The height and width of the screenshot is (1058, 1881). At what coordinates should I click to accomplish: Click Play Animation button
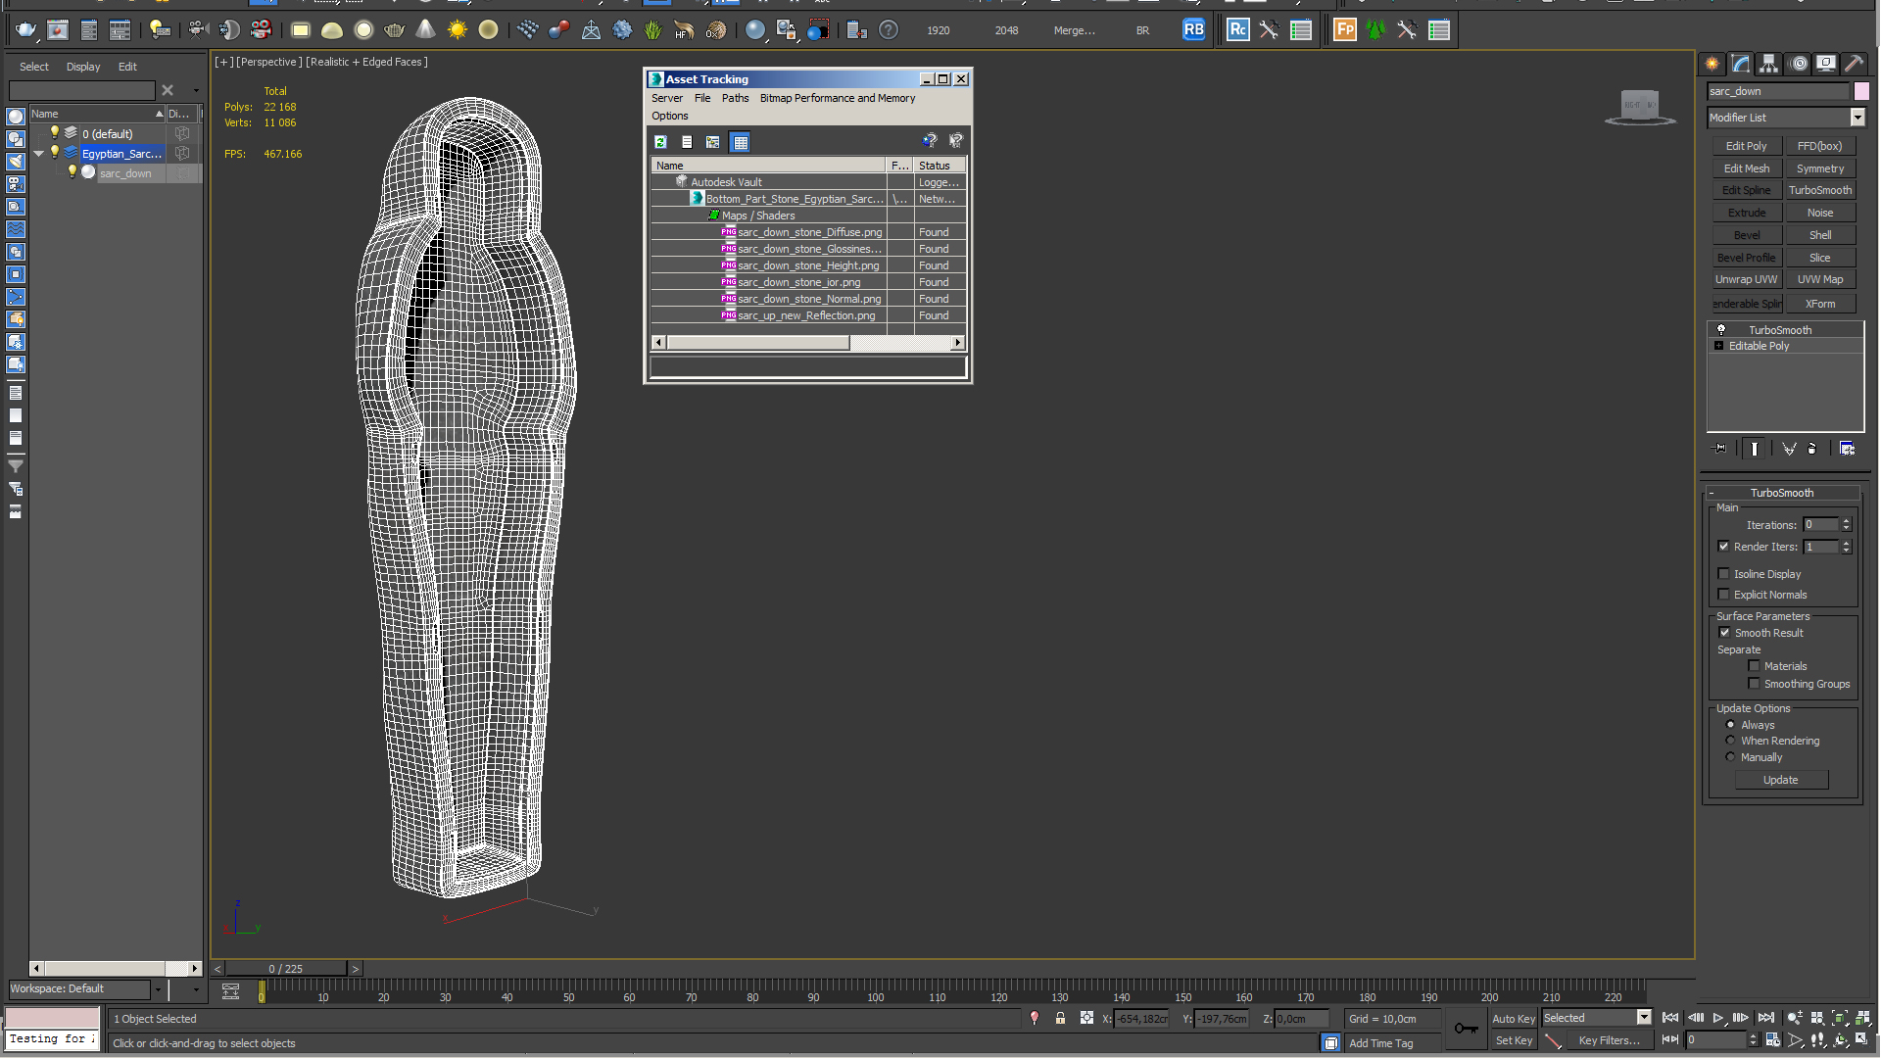click(x=1718, y=1018)
